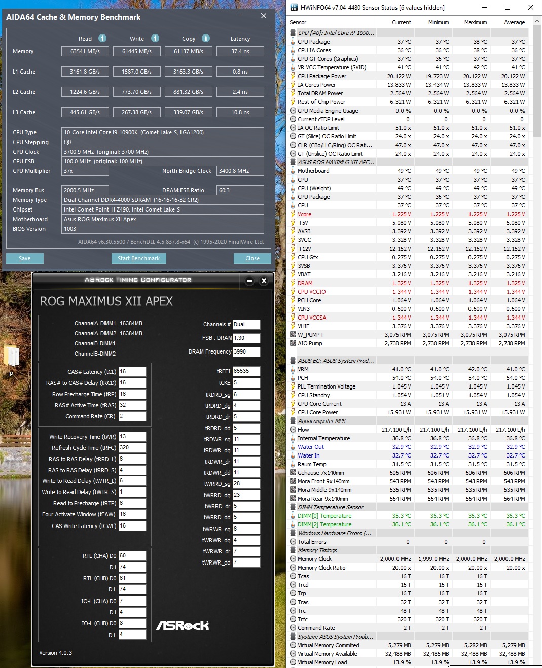
Task: Select the CPU [#0]: Intel Core i9 sensor group header
Action: pyautogui.click(x=410, y=33)
